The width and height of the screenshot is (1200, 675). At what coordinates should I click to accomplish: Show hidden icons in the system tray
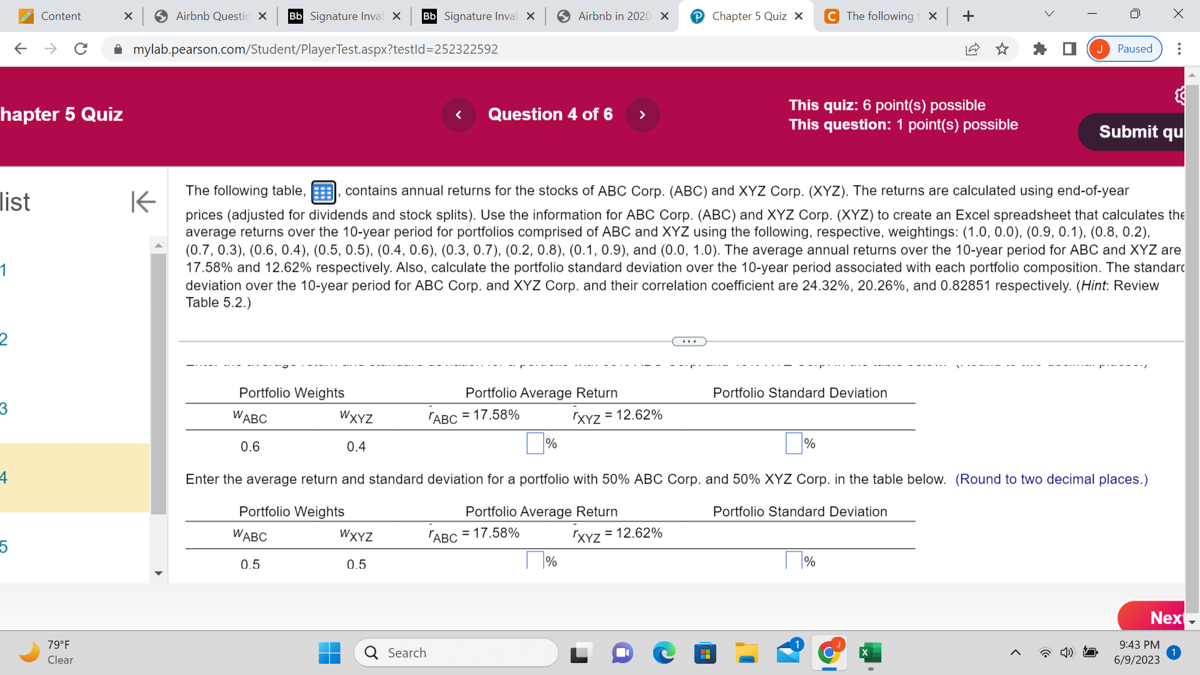[1016, 652]
